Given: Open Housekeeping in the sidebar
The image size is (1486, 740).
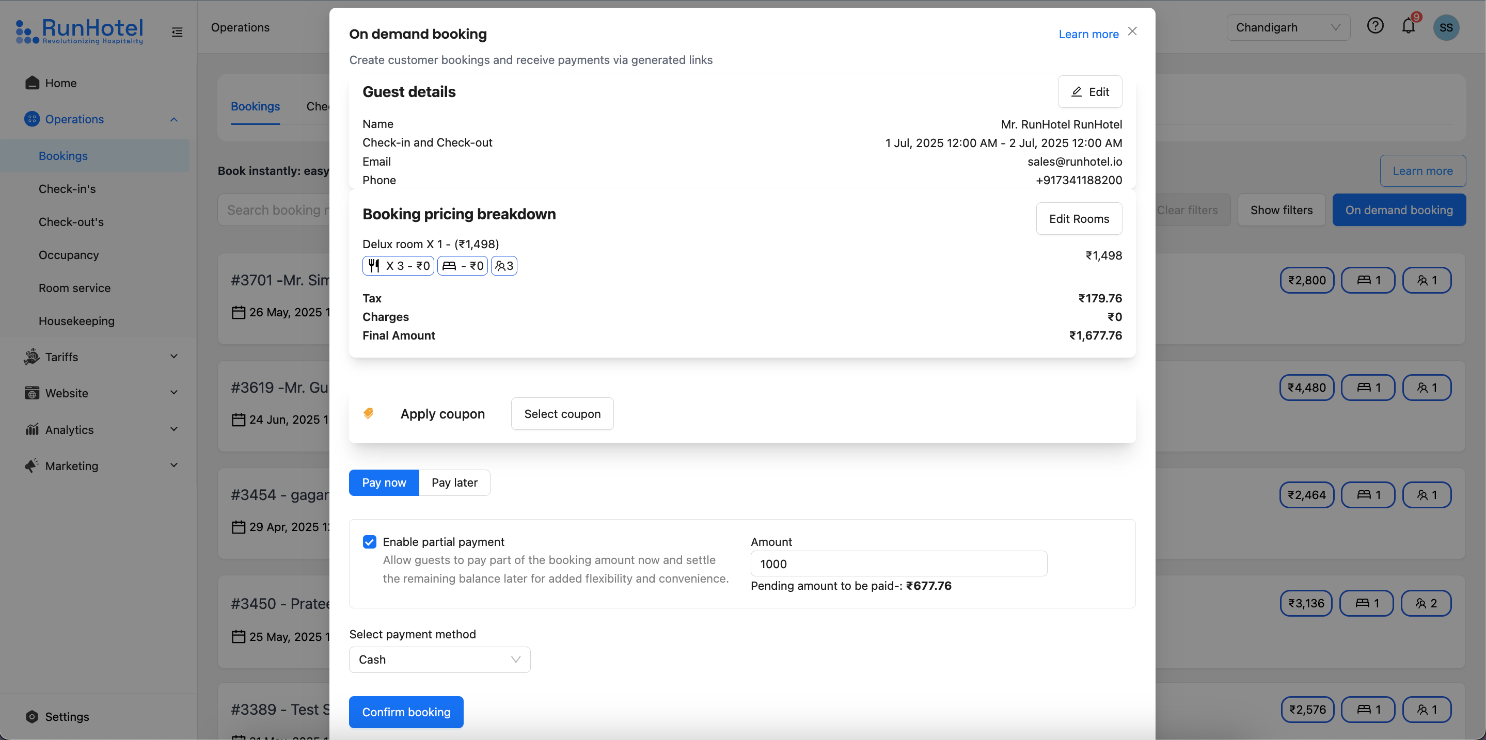Looking at the screenshot, I should tap(94, 320).
